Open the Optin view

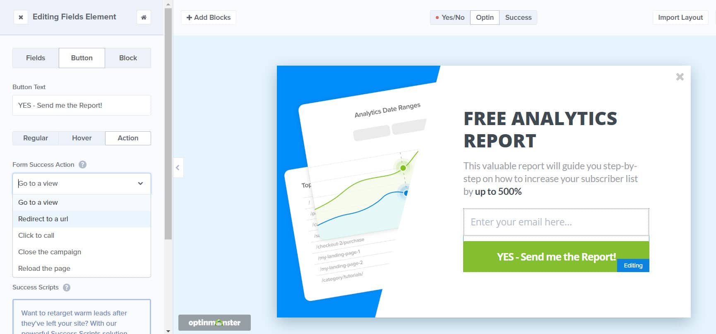485,17
